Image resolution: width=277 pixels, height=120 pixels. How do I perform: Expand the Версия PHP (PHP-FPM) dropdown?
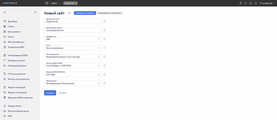tap(73, 74)
